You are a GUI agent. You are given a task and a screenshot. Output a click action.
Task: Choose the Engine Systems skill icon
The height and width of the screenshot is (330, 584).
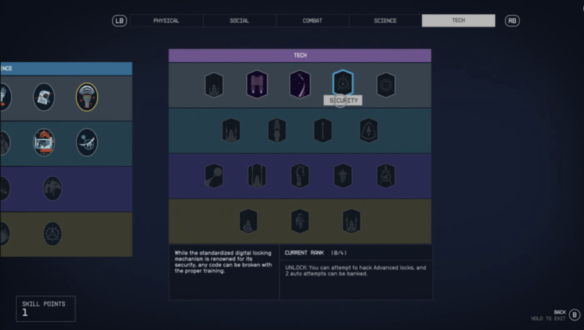coord(276,130)
